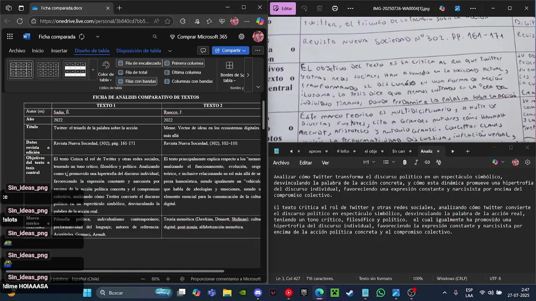Click the Editar button in Photos
This screenshot has height=301, width=536.
click(283, 8)
